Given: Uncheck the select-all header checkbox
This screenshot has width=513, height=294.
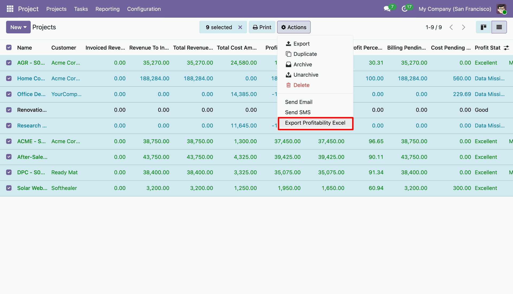Looking at the screenshot, I should pos(9,48).
